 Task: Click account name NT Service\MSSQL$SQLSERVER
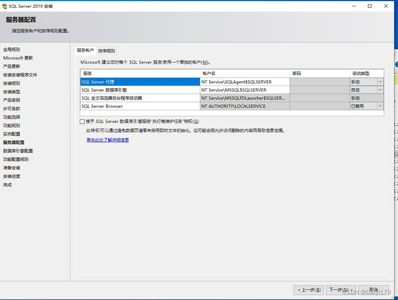point(245,90)
